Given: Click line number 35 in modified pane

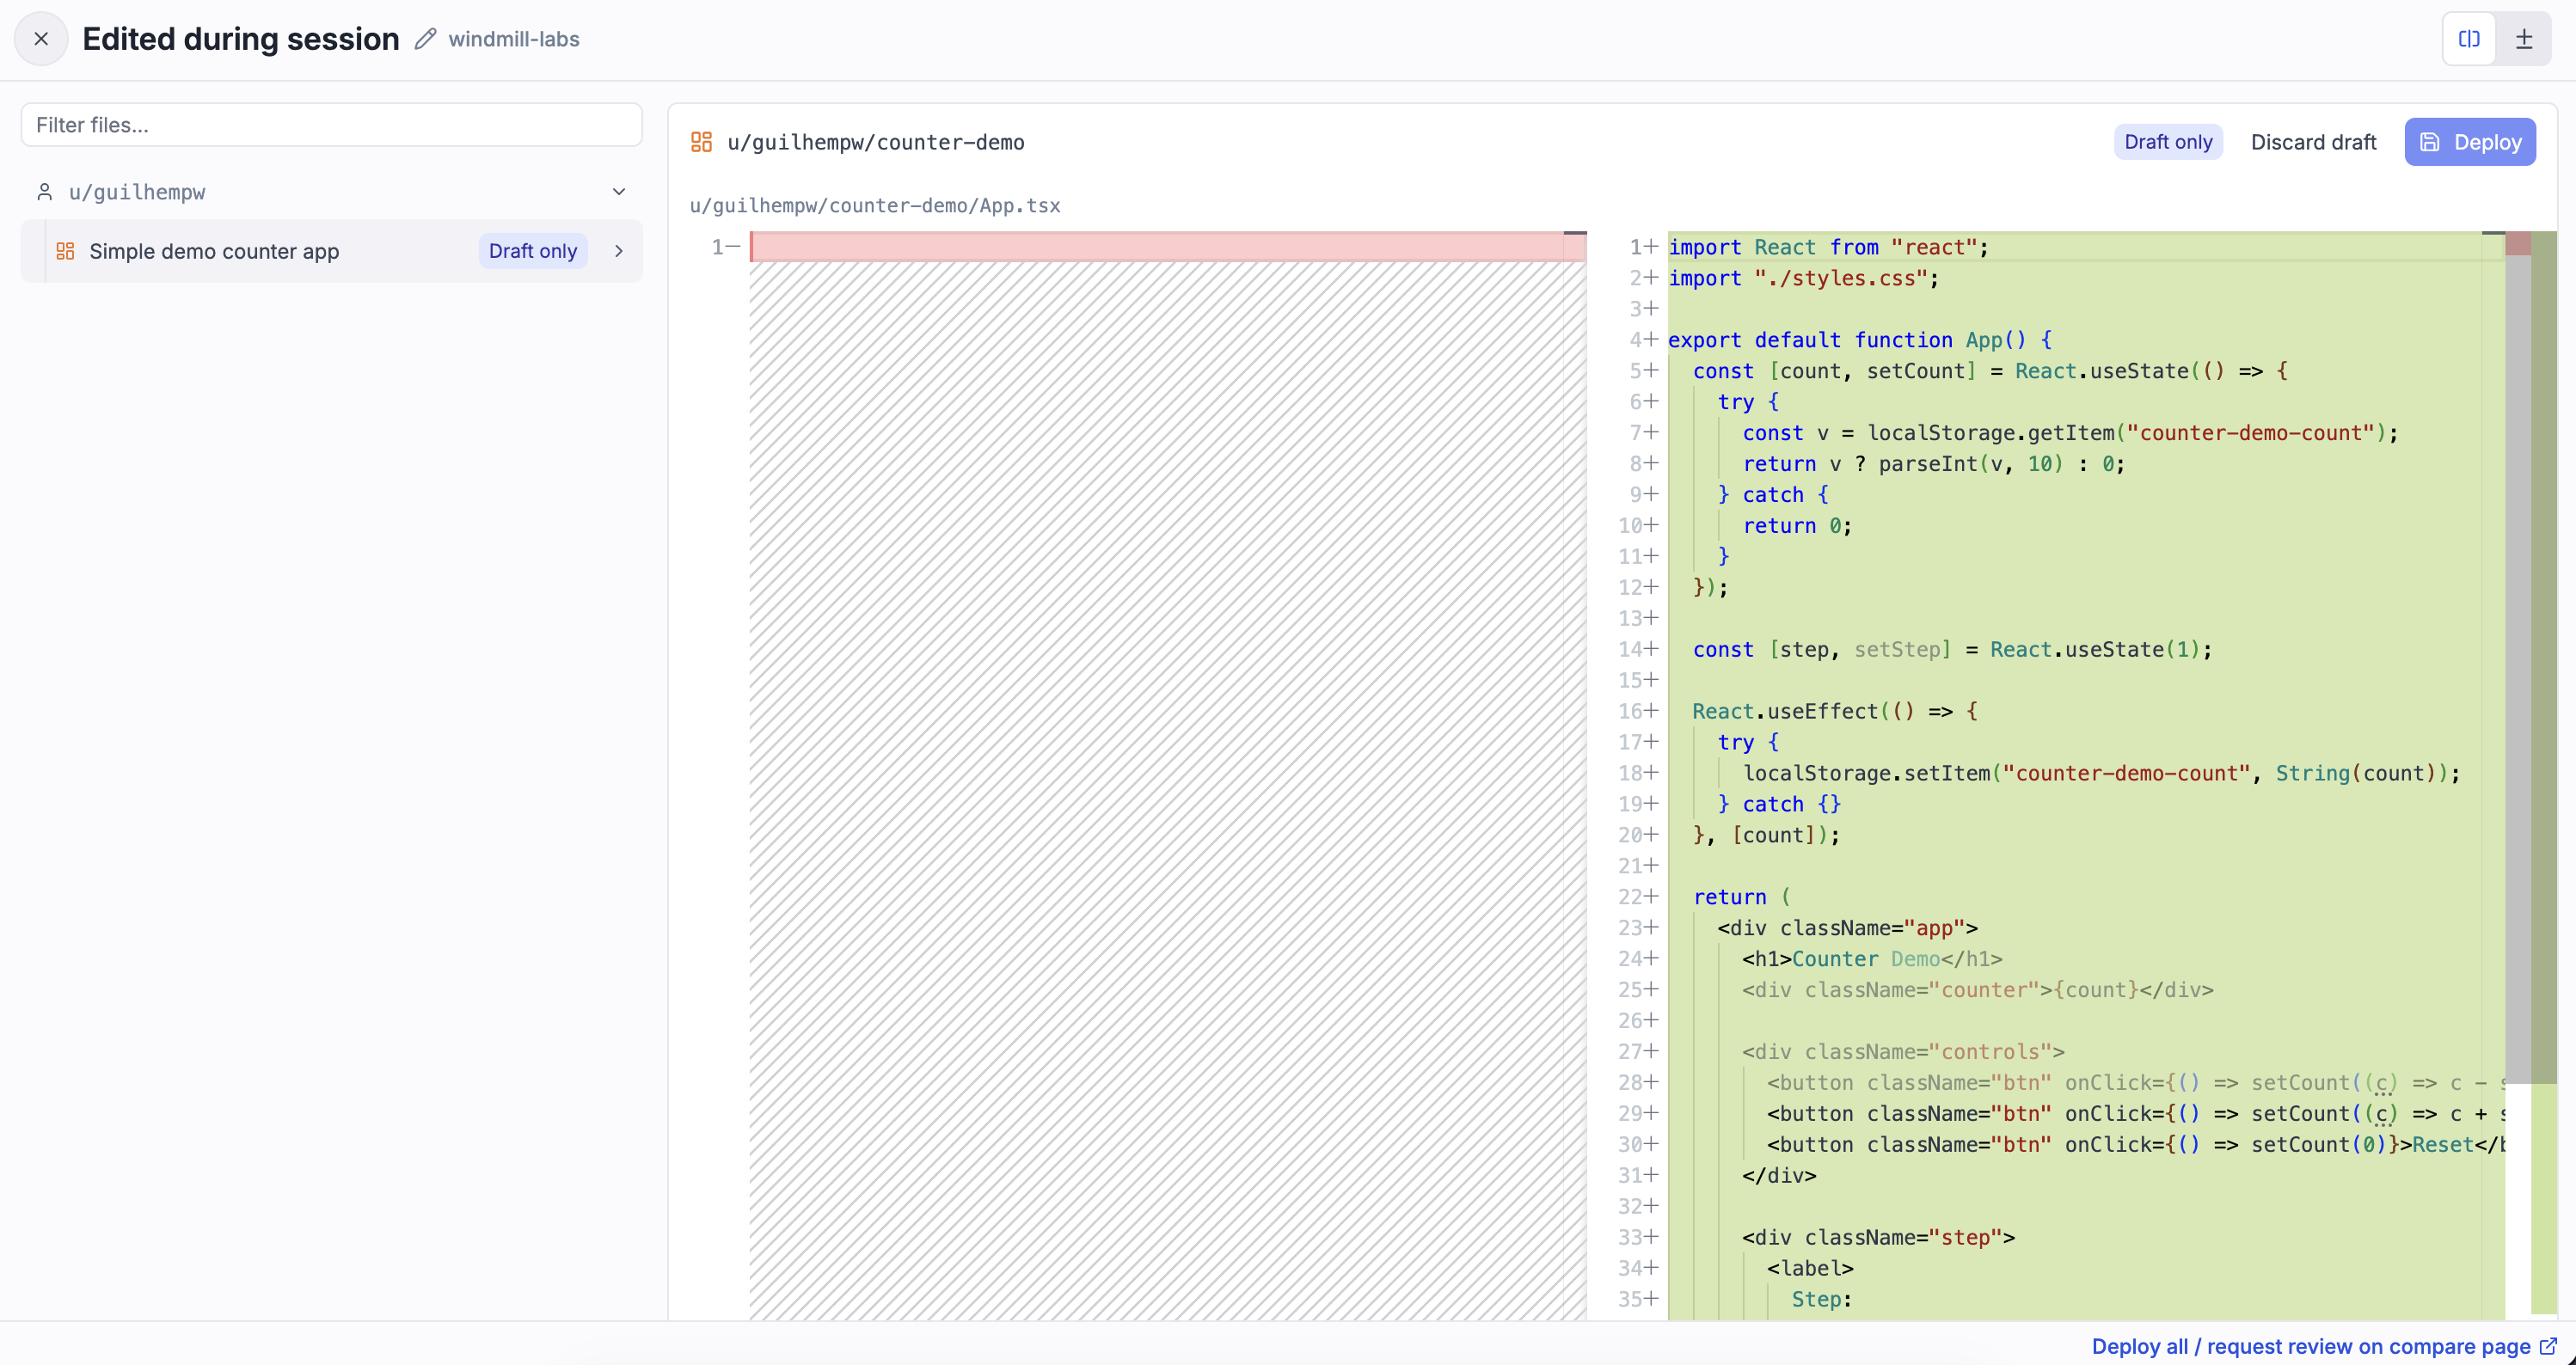Looking at the screenshot, I should [1631, 1299].
